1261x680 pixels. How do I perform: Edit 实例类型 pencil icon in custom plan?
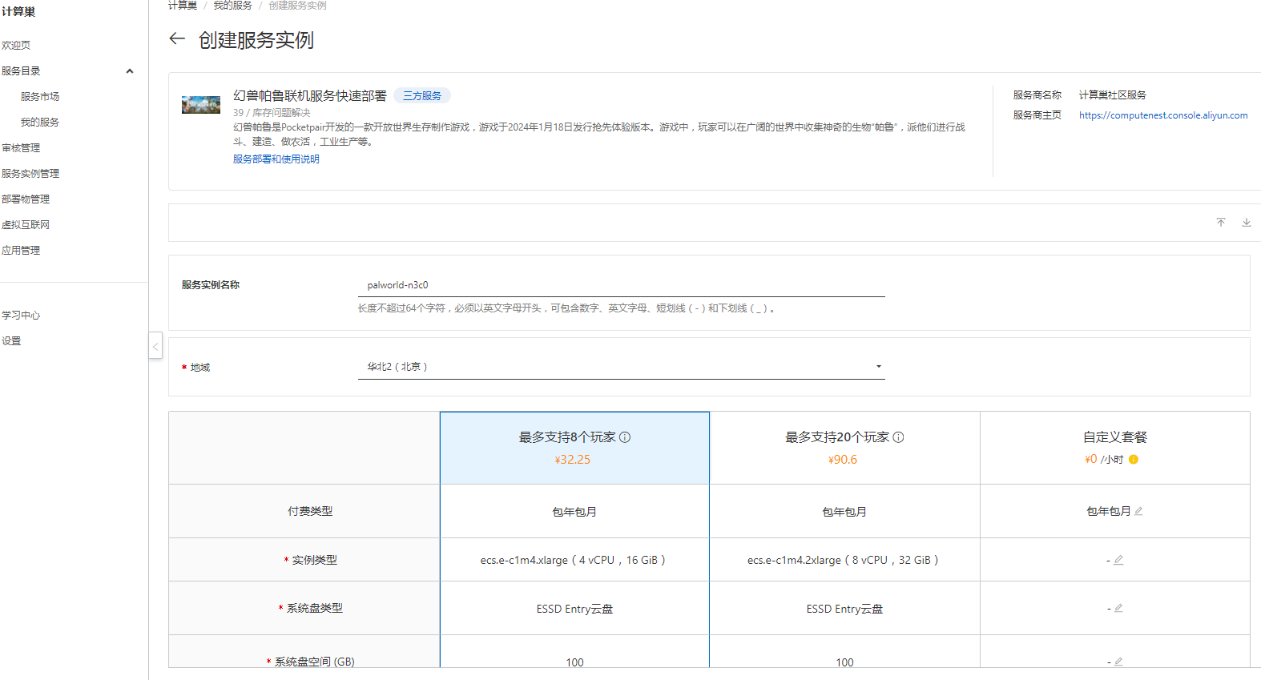1118,560
